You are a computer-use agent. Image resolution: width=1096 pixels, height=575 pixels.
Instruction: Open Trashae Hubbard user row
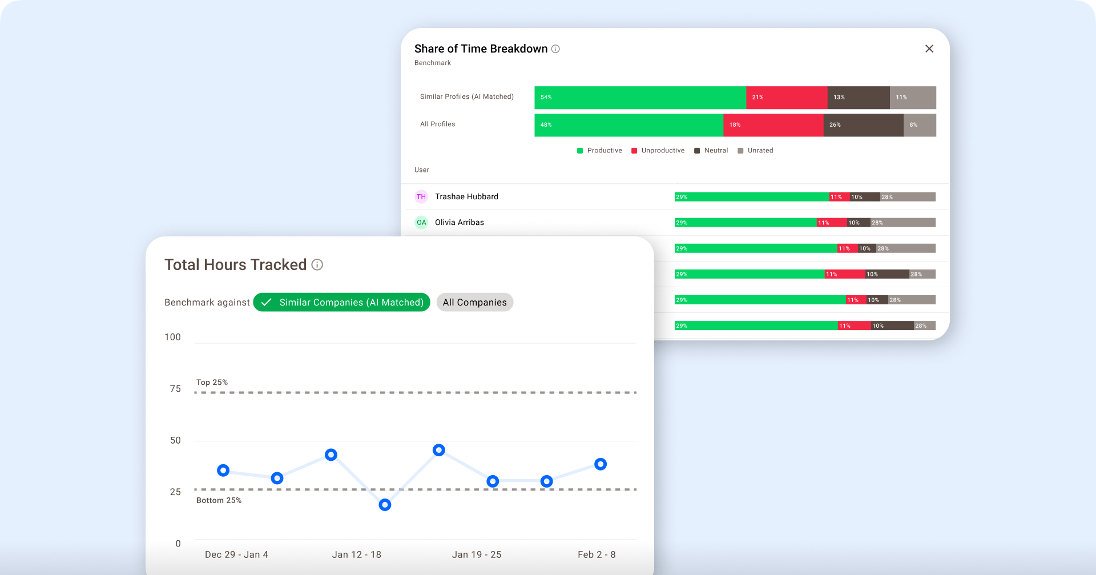click(x=675, y=196)
